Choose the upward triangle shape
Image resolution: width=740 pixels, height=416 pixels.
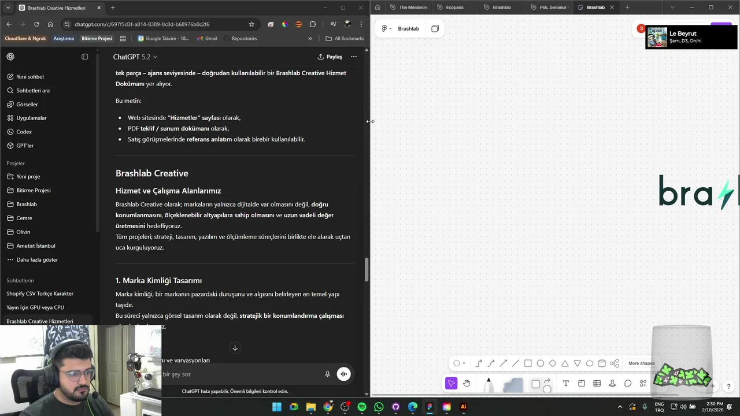[x=565, y=363]
